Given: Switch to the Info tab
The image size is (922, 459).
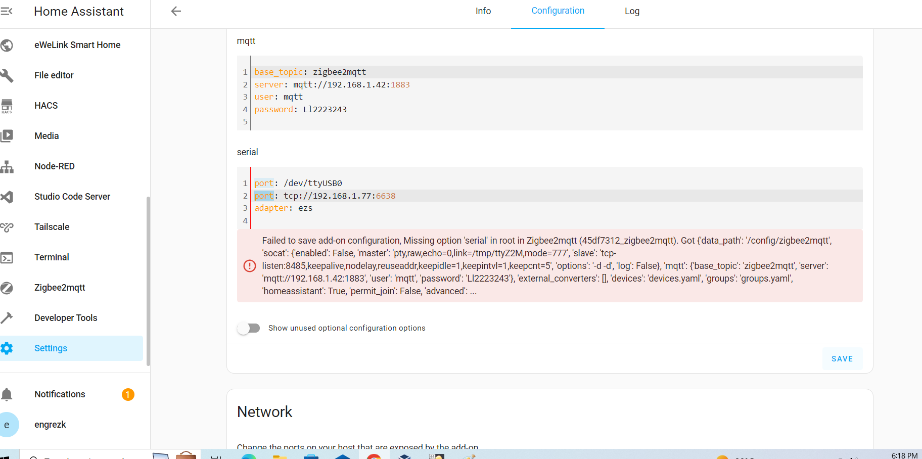Looking at the screenshot, I should coord(483,11).
